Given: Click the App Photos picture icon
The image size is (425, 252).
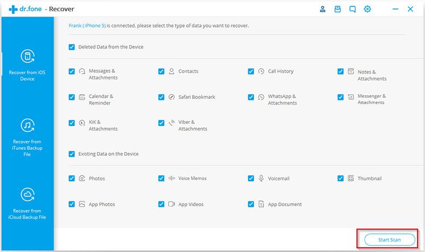Looking at the screenshot, I should pyautogui.click(x=82, y=204).
